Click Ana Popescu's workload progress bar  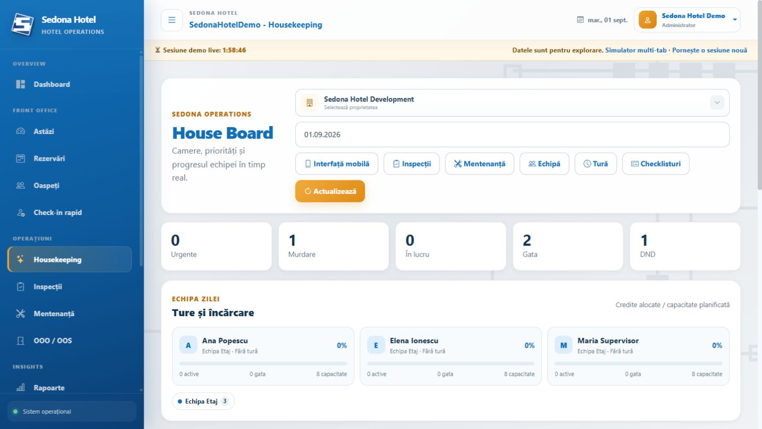pos(263,364)
